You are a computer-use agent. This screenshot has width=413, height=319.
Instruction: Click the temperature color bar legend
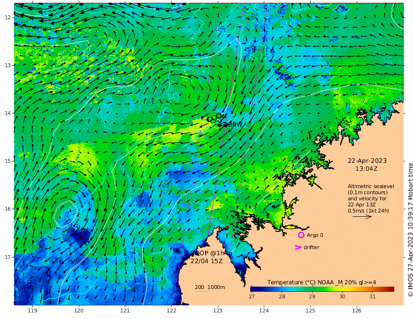click(x=322, y=289)
